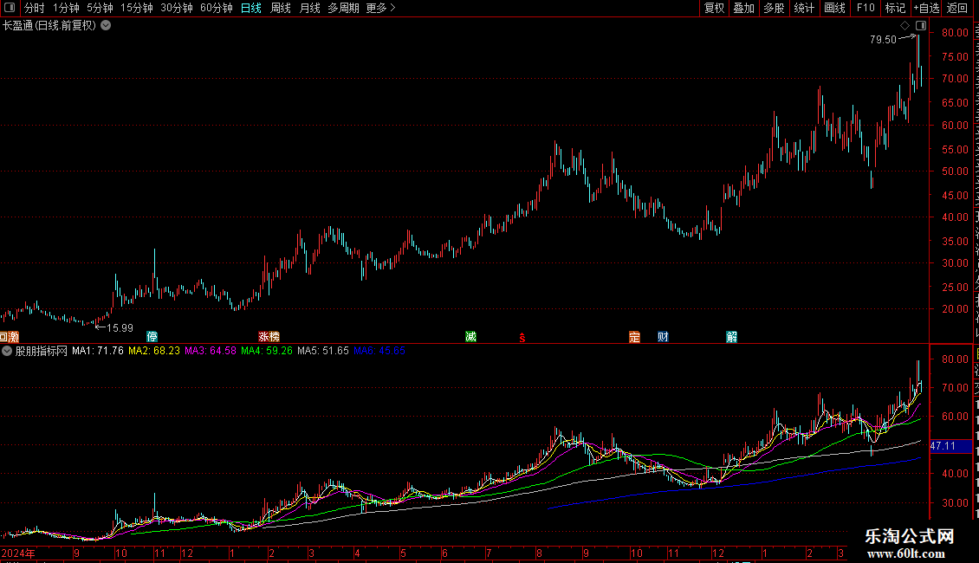Click the MA1: 71.76 value label
Screen dimensions: 979x563
tap(98, 351)
